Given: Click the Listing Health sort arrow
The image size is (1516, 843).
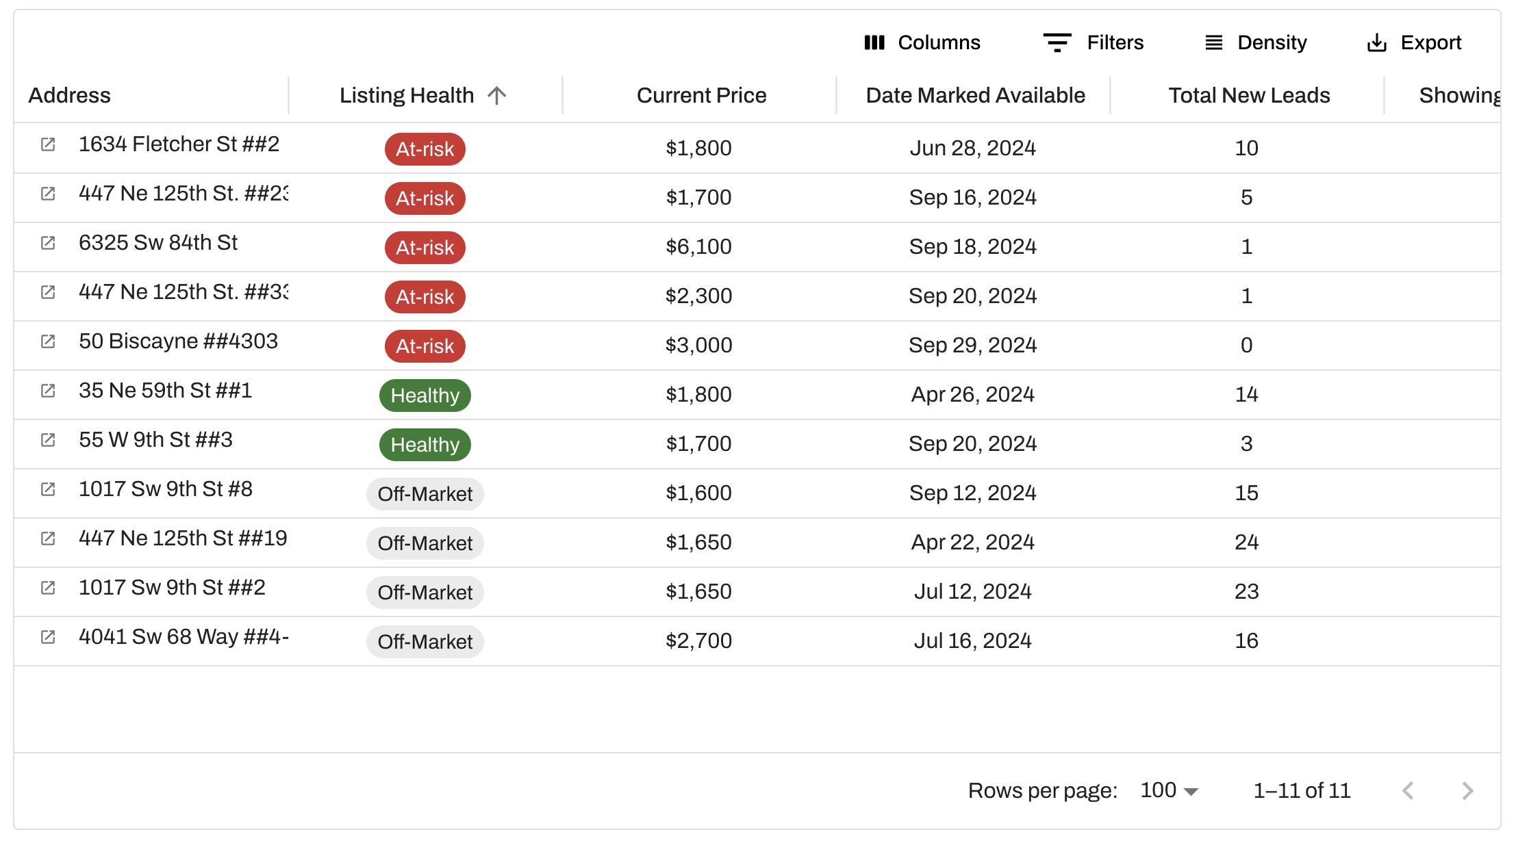Looking at the screenshot, I should [497, 95].
